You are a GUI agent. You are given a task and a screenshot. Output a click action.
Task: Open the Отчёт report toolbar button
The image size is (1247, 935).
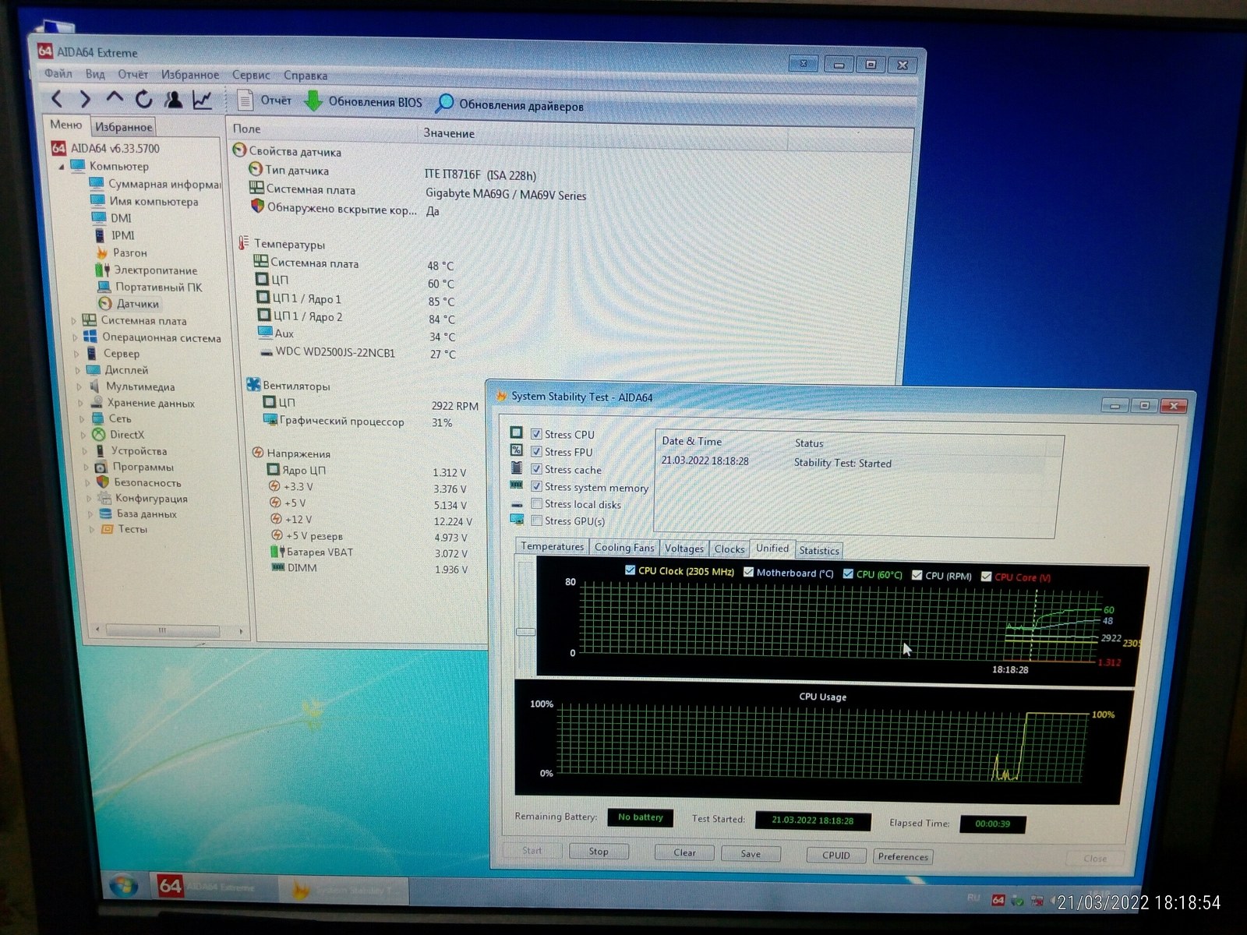264,101
